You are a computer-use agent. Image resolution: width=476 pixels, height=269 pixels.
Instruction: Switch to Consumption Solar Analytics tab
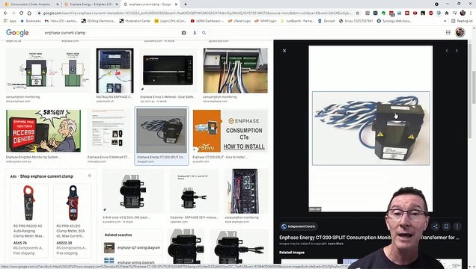tap(31, 4)
